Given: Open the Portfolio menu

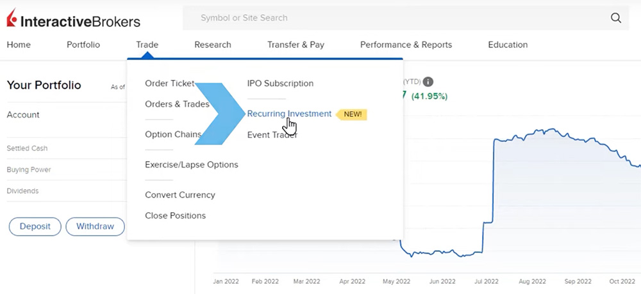Looking at the screenshot, I should pos(83,45).
